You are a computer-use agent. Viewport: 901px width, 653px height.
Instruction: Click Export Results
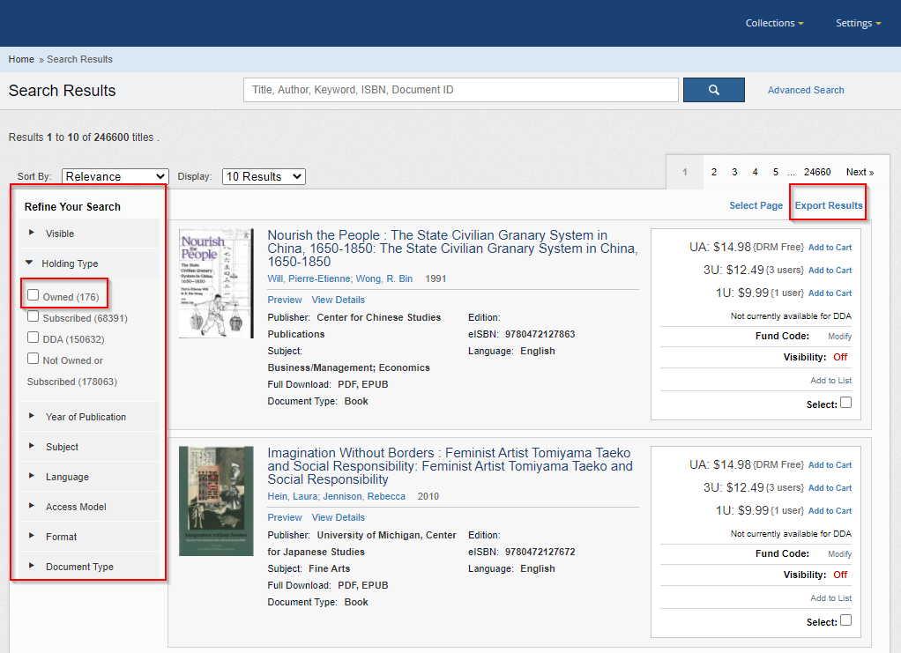[x=827, y=204]
